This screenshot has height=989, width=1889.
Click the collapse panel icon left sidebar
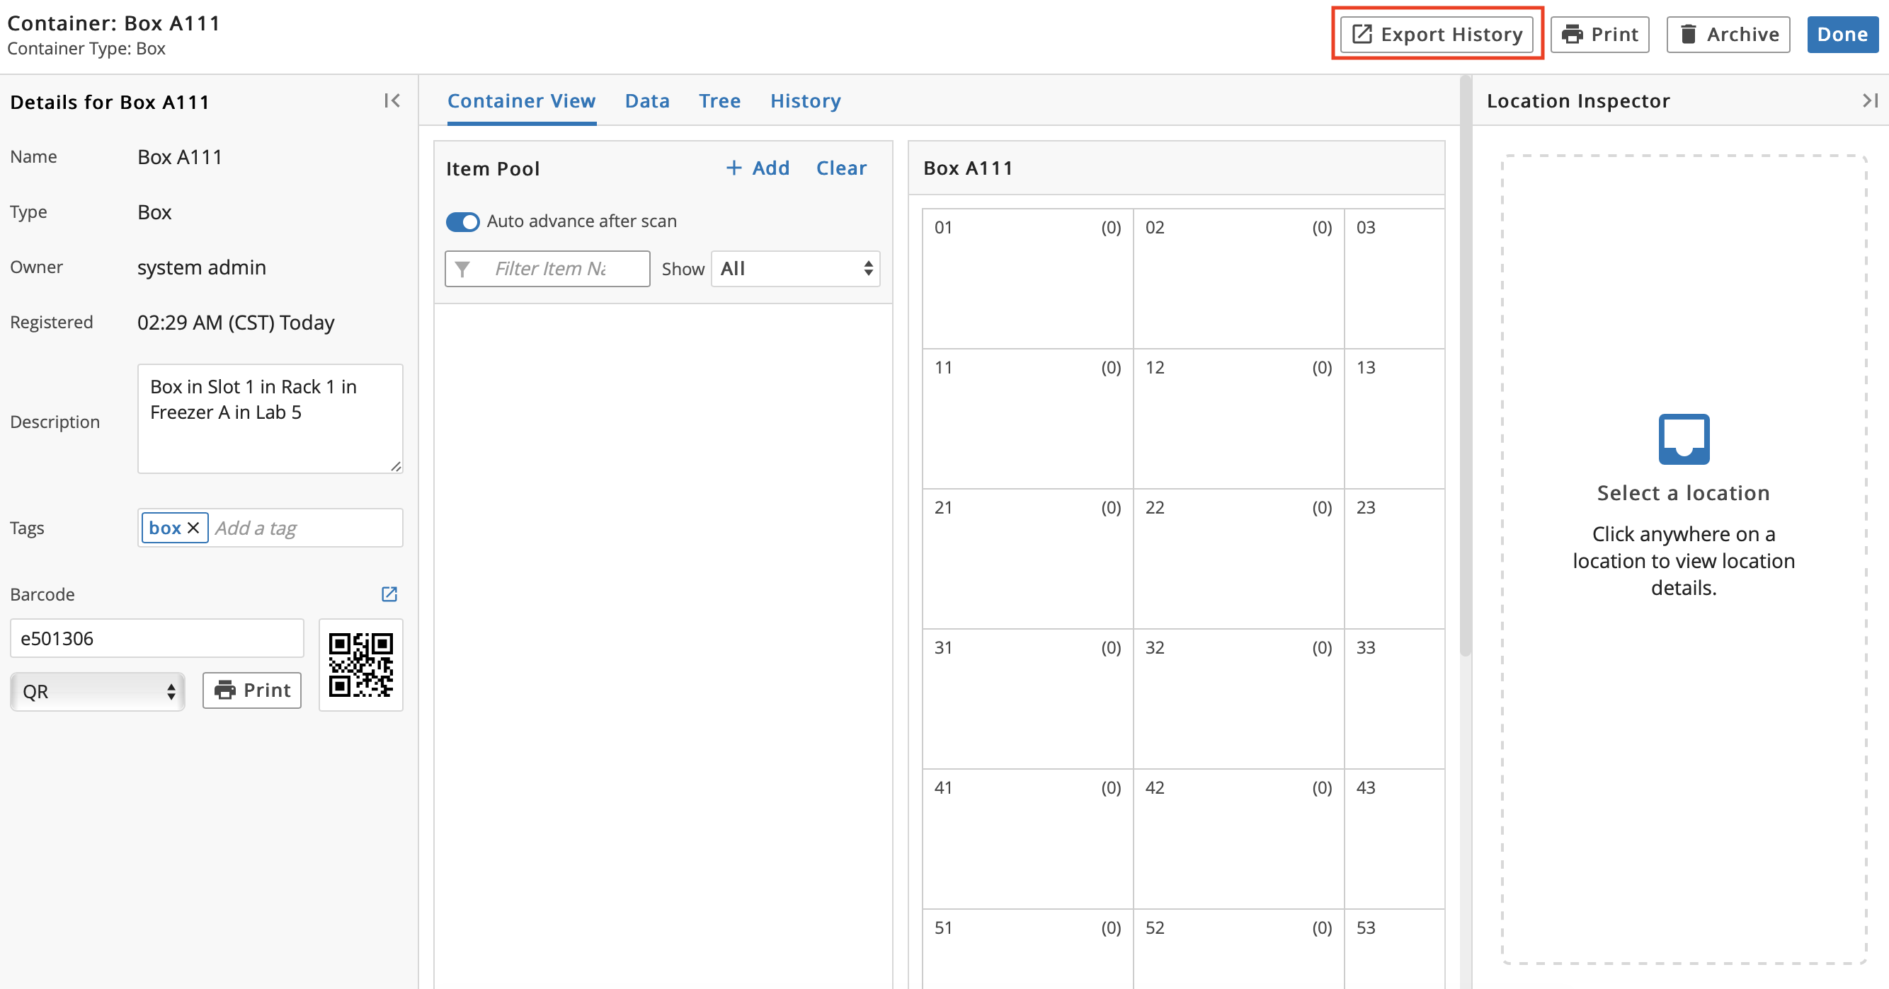coord(392,101)
